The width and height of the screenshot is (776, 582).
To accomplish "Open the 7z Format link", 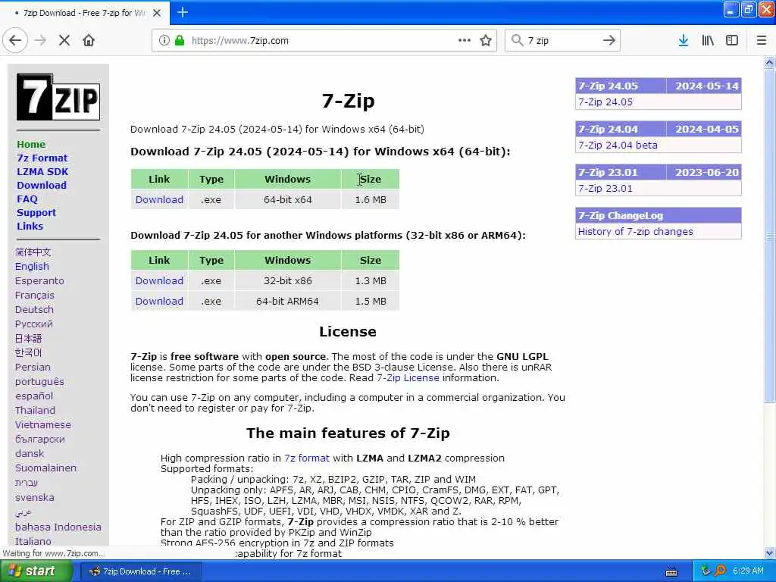I will coord(42,158).
